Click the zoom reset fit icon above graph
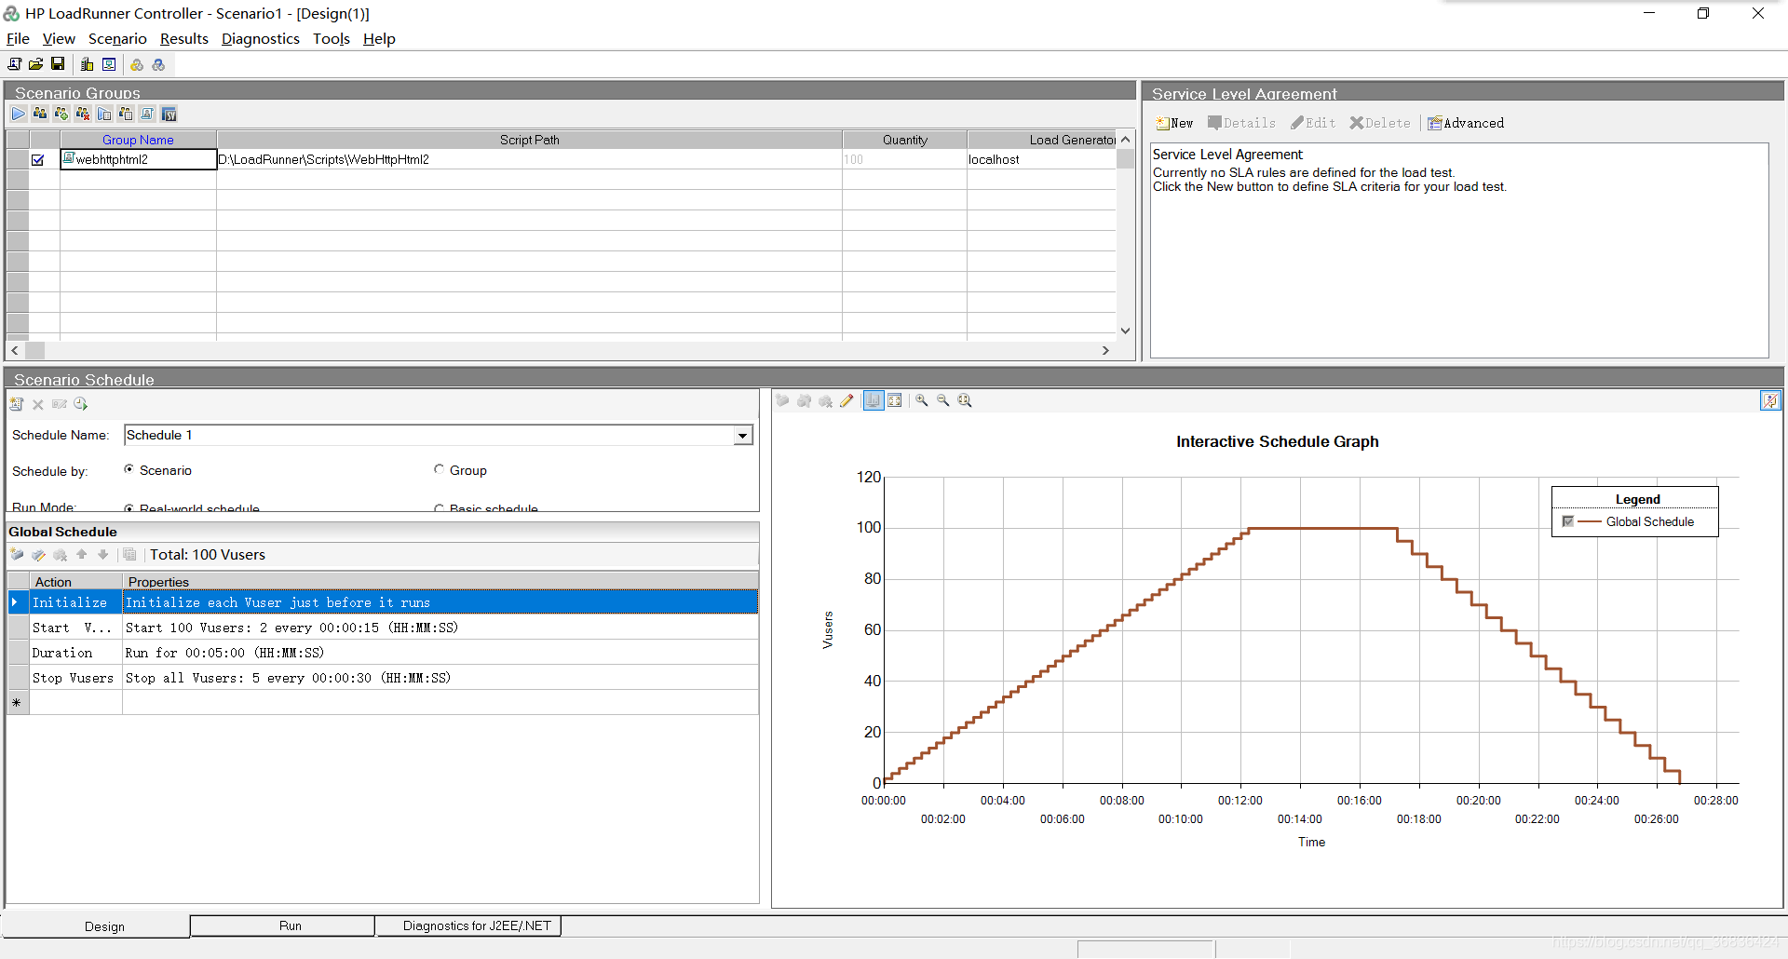 (965, 400)
